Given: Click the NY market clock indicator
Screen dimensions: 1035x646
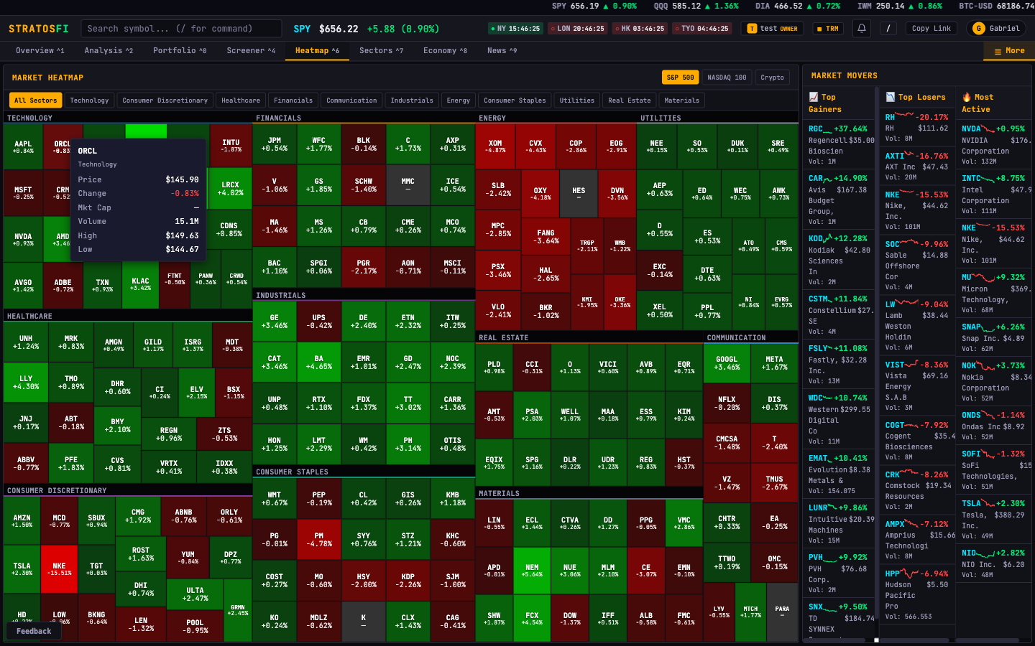Looking at the screenshot, I should [x=516, y=29].
